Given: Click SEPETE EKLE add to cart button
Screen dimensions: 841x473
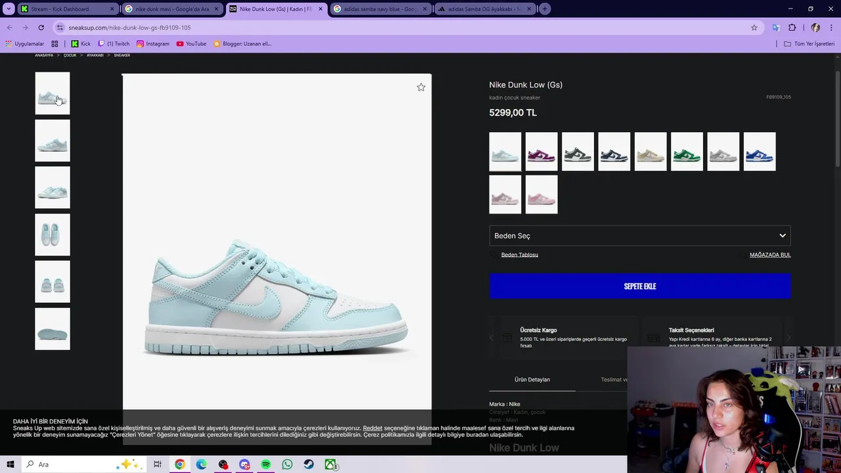Looking at the screenshot, I should point(640,286).
